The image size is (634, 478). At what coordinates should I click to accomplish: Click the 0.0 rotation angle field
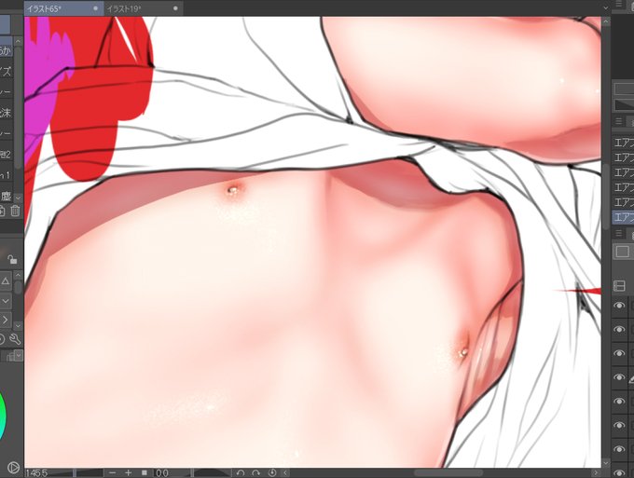click(x=162, y=472)
